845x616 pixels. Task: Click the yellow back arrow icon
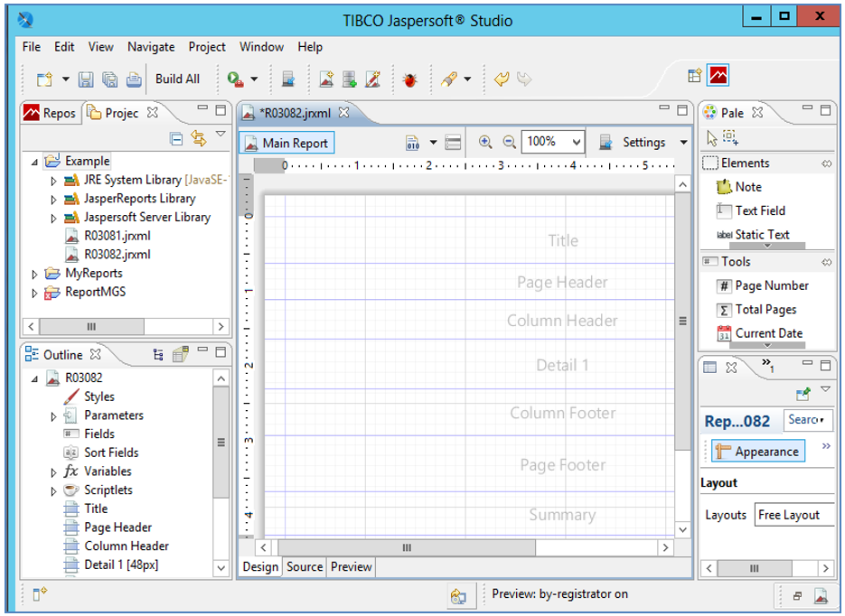coord(502,79)
